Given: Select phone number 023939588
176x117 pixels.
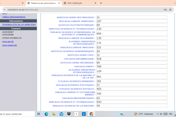Looking at the screenshot, I should click(x=8, y=35).
